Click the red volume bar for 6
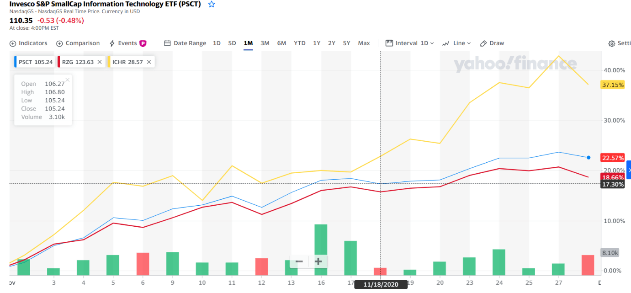631x293 pixels. (143, 264)
